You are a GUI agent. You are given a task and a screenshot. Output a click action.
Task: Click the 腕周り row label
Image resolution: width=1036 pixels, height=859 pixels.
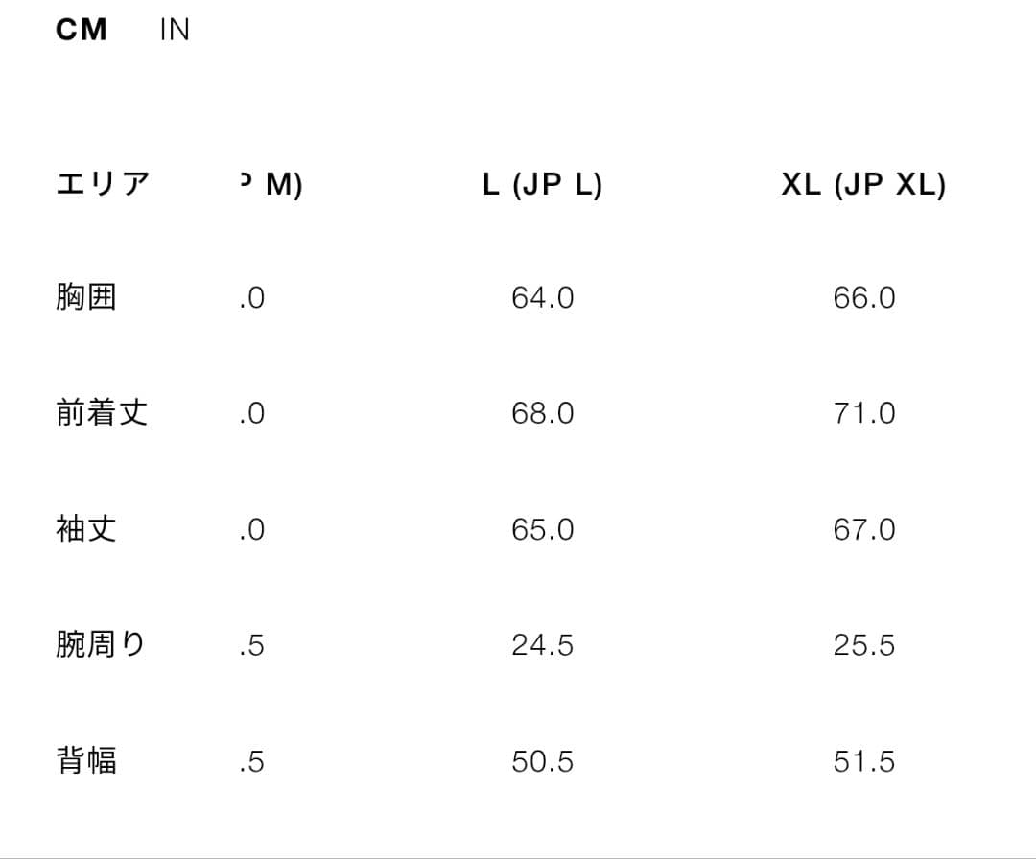[x=102, y=644]
